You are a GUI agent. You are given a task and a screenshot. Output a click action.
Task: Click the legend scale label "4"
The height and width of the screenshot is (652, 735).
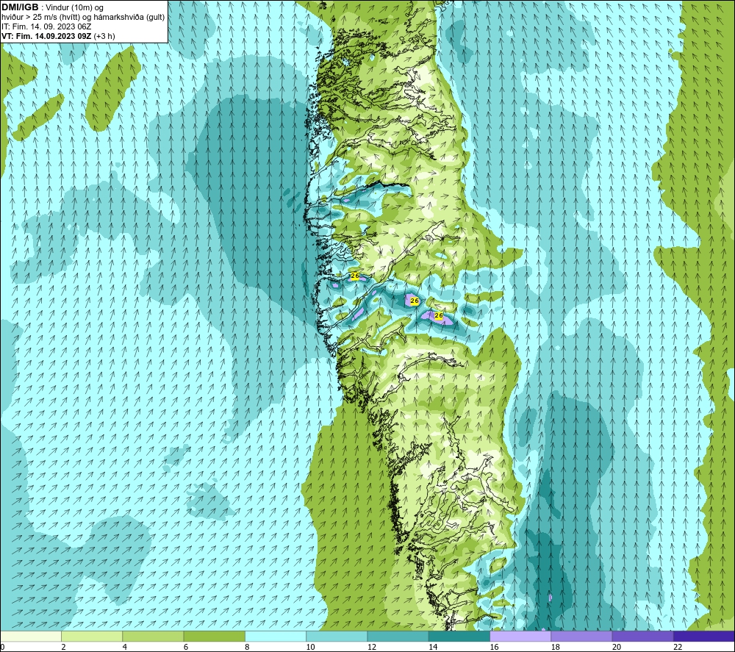(x=125, y=648)
